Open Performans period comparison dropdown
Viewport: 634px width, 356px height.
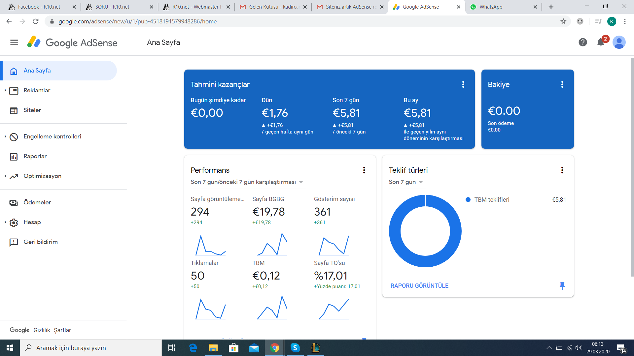tap(248, 182)
